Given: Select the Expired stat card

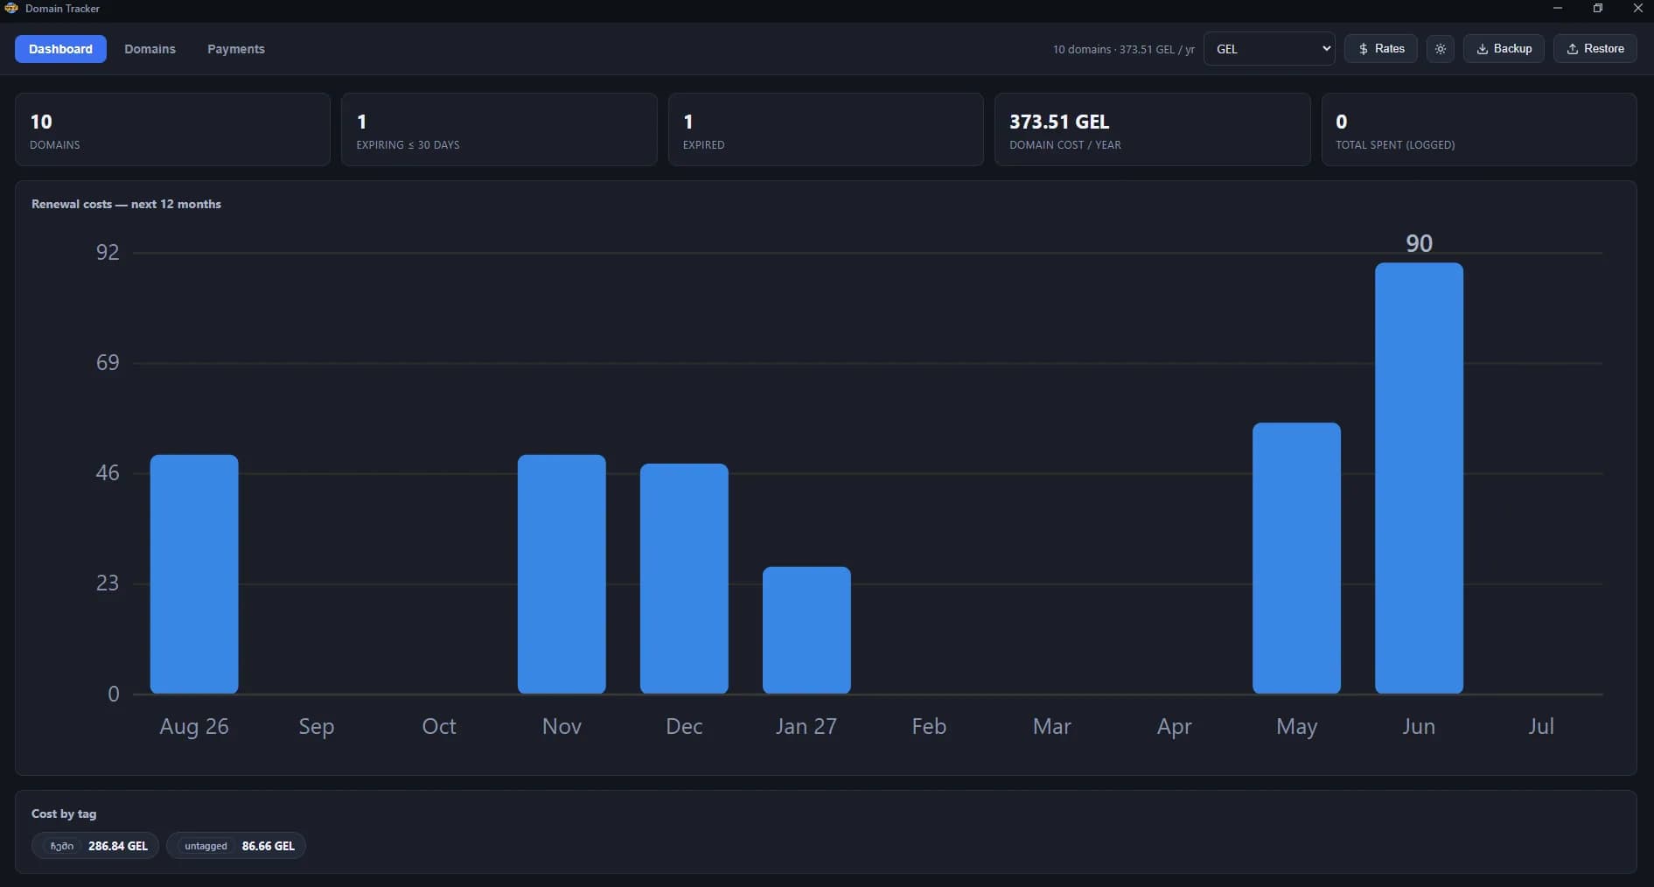Looking at the screenshot, I should pos(826,129).
